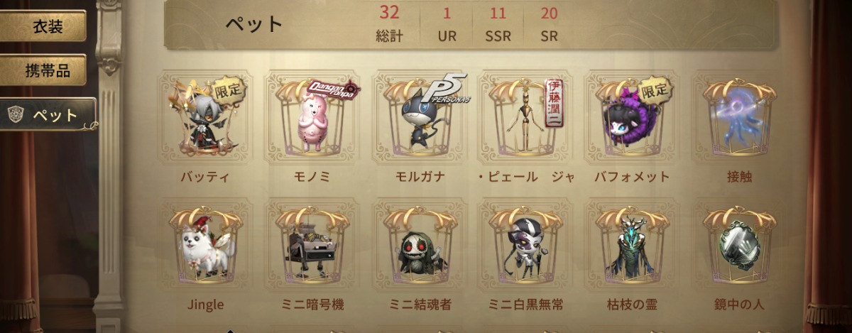
Task: Pick the モルガナ Persona 5 pet
Action: point(419,117)
